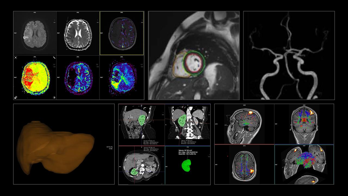The image size is (348, 196).
Task: Click the link icon in the coronal kidney CT viewport
Action: 209,115
